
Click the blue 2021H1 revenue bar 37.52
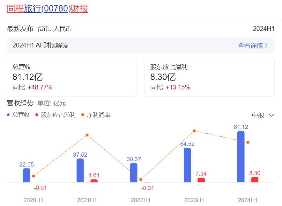(x=80, y=170)
